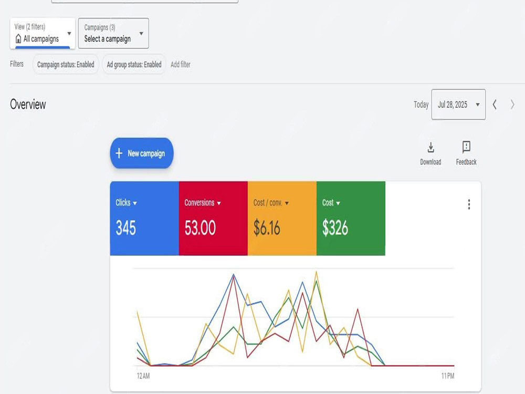The image size is (525, 394).
Task: Go to the previous date with left chevron
Action: click(495, 105)
